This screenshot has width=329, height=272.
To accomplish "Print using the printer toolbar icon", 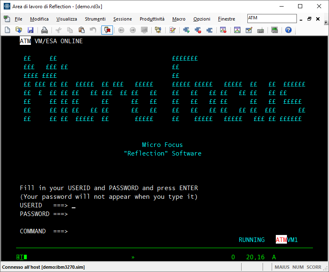I will tap(45, 30).
